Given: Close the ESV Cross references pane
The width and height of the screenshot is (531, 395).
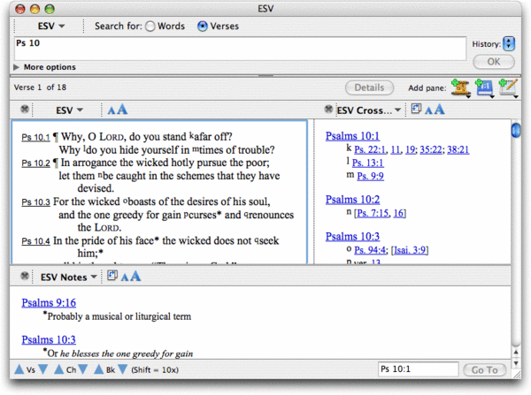Looking at the screenshot, I should [x=328, y=110].
